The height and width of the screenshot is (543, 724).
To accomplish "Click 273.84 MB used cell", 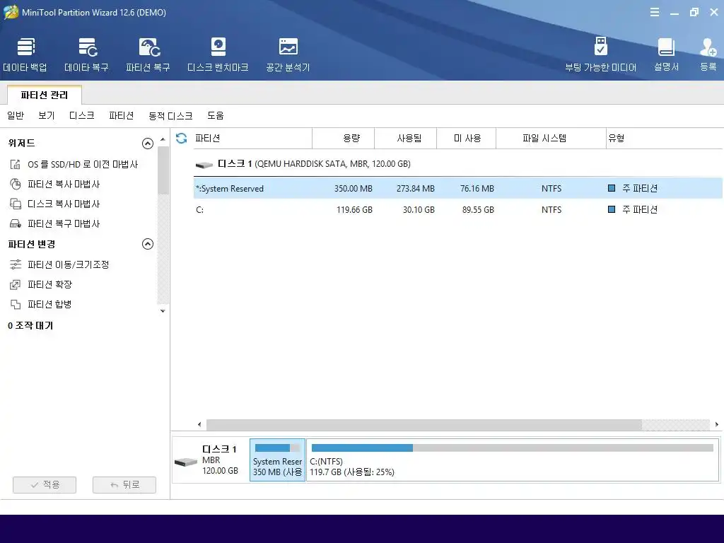I will pyautogui.click(x=415, y=188).
